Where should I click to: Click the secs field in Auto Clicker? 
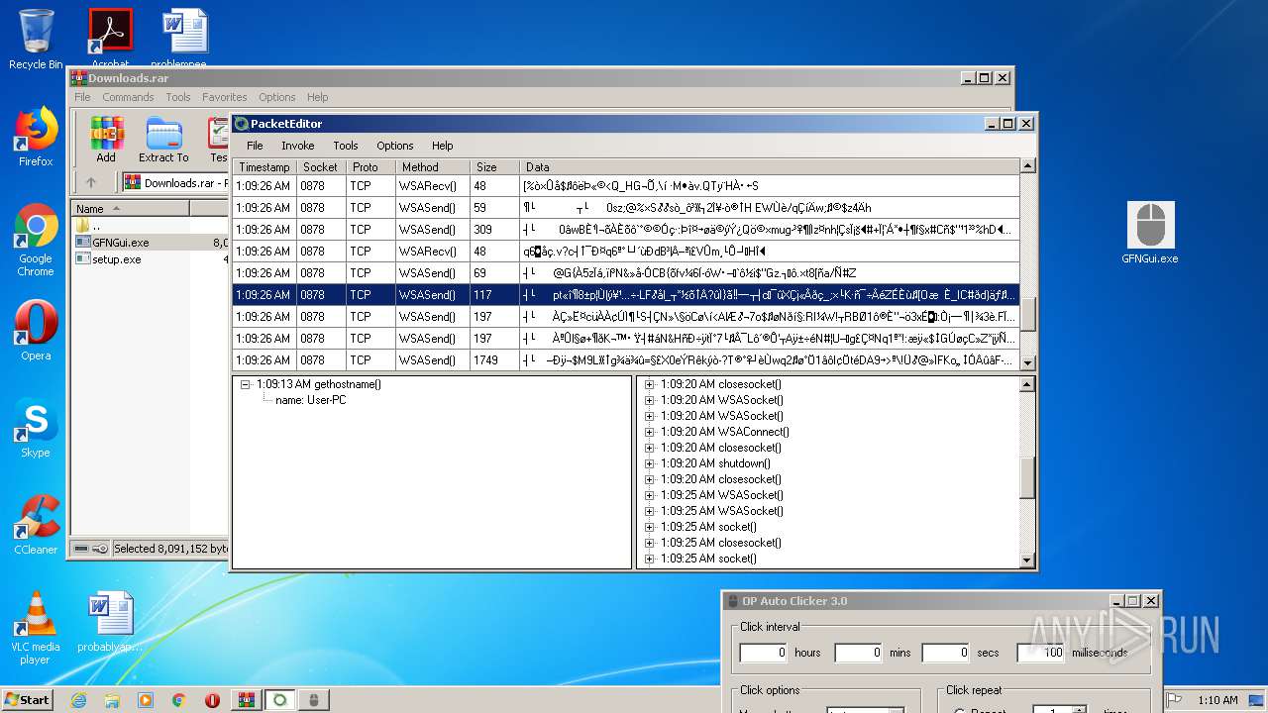945,653
